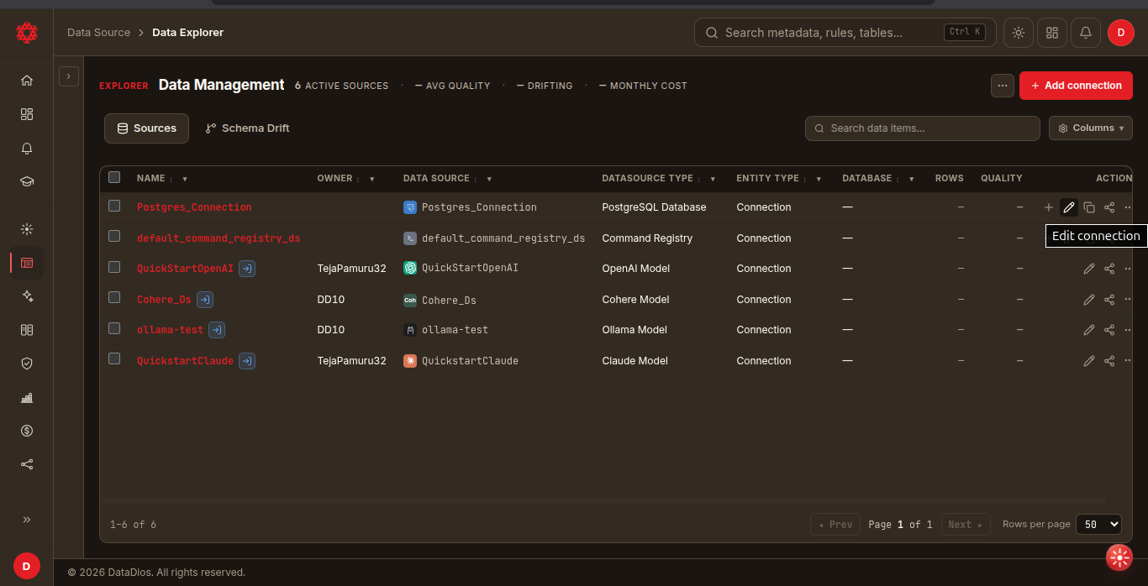Edit the ollama-test connection with the pencil icon

(x=1089, y=330)
